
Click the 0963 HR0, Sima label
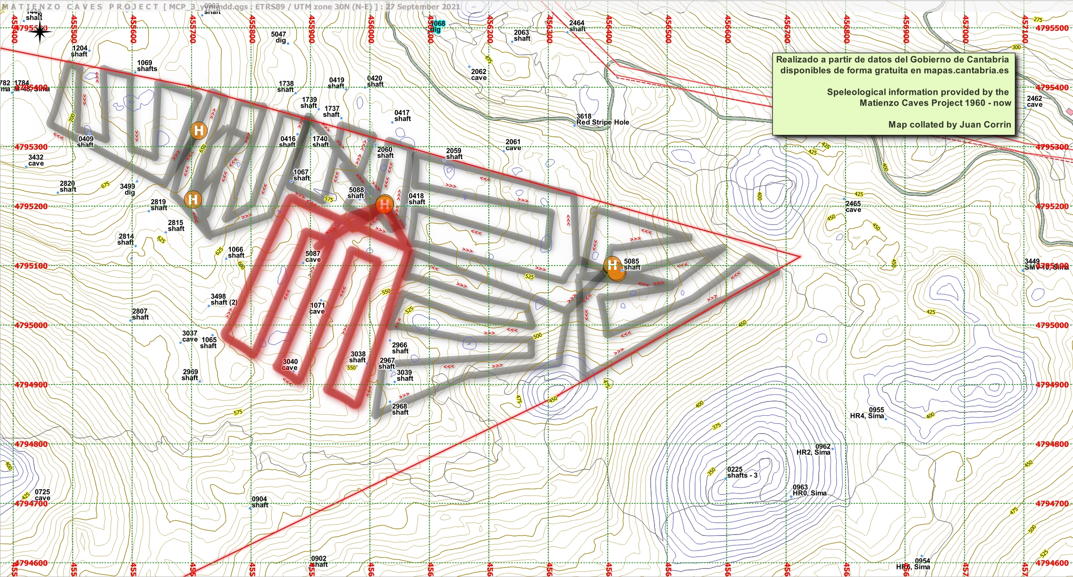810,490
